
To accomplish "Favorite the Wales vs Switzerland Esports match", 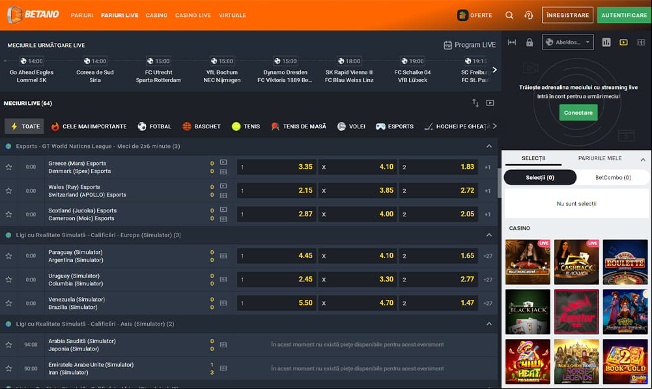I will (x=8, y=190).
